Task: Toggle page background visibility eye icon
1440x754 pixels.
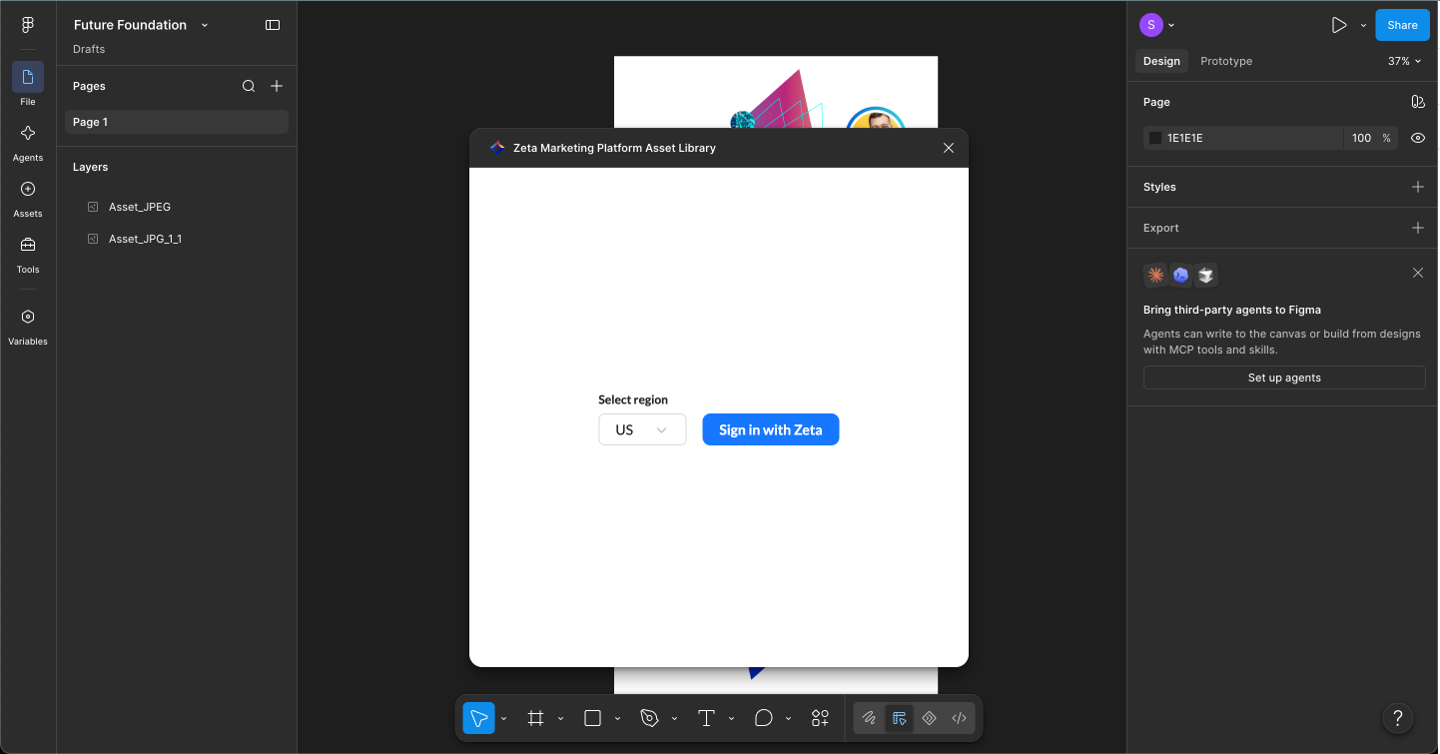Action: tap(1417, 138)
